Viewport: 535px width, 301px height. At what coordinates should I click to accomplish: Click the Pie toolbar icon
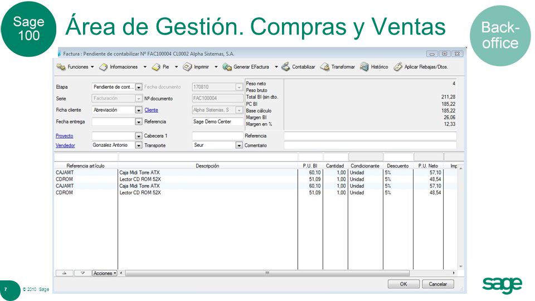coord(156,67)
